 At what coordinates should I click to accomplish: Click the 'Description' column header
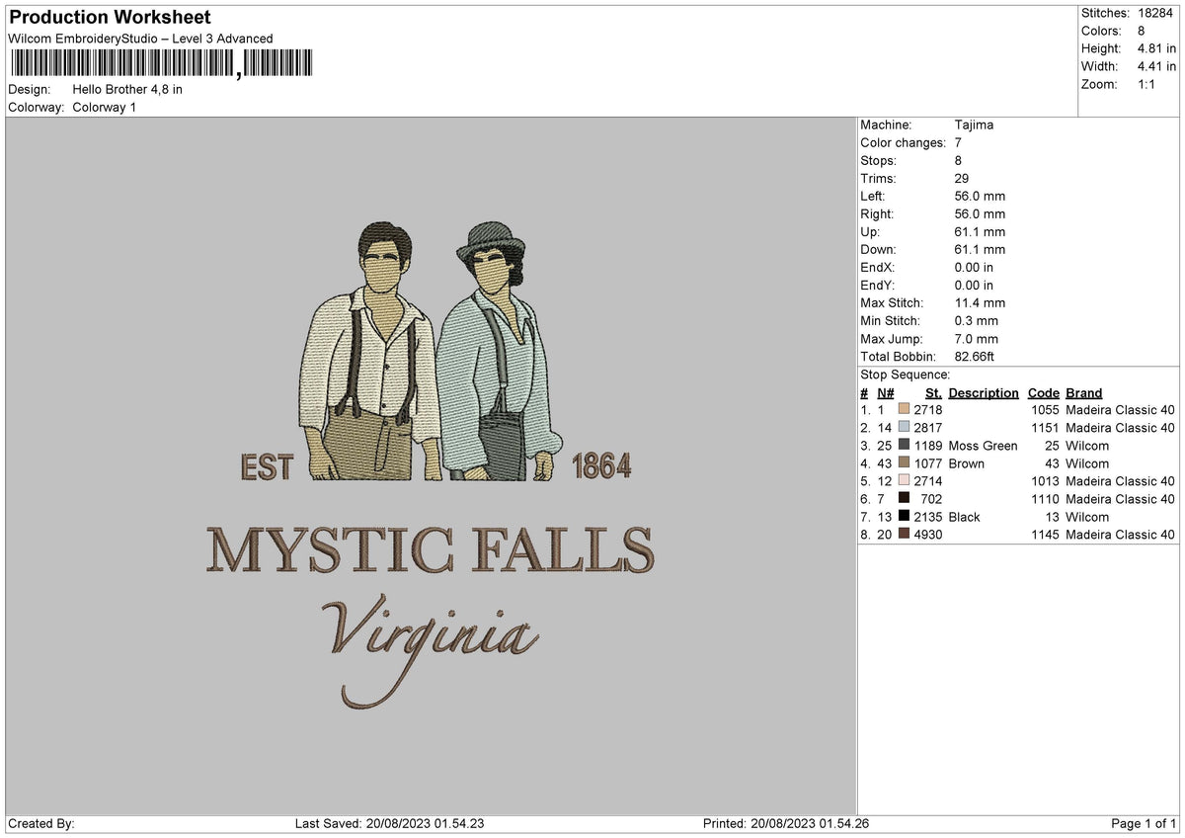click(984, 392)
